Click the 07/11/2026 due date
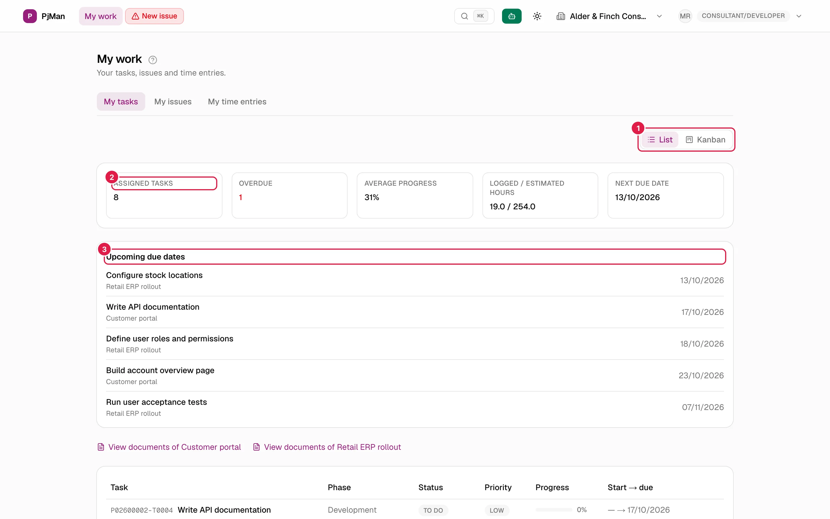The image size is (830, 519). pyautogui.click(x=703, y=407)
